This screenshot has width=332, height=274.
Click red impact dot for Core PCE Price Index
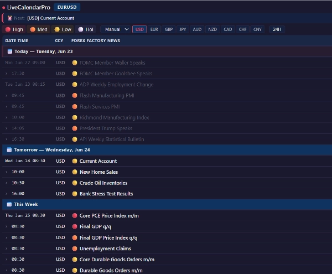[x=75, y=215]
